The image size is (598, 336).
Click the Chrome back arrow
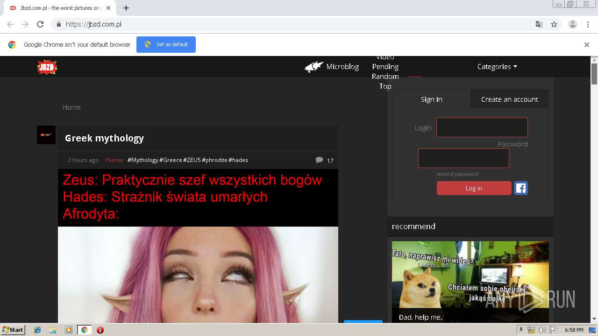coord(10,24)
